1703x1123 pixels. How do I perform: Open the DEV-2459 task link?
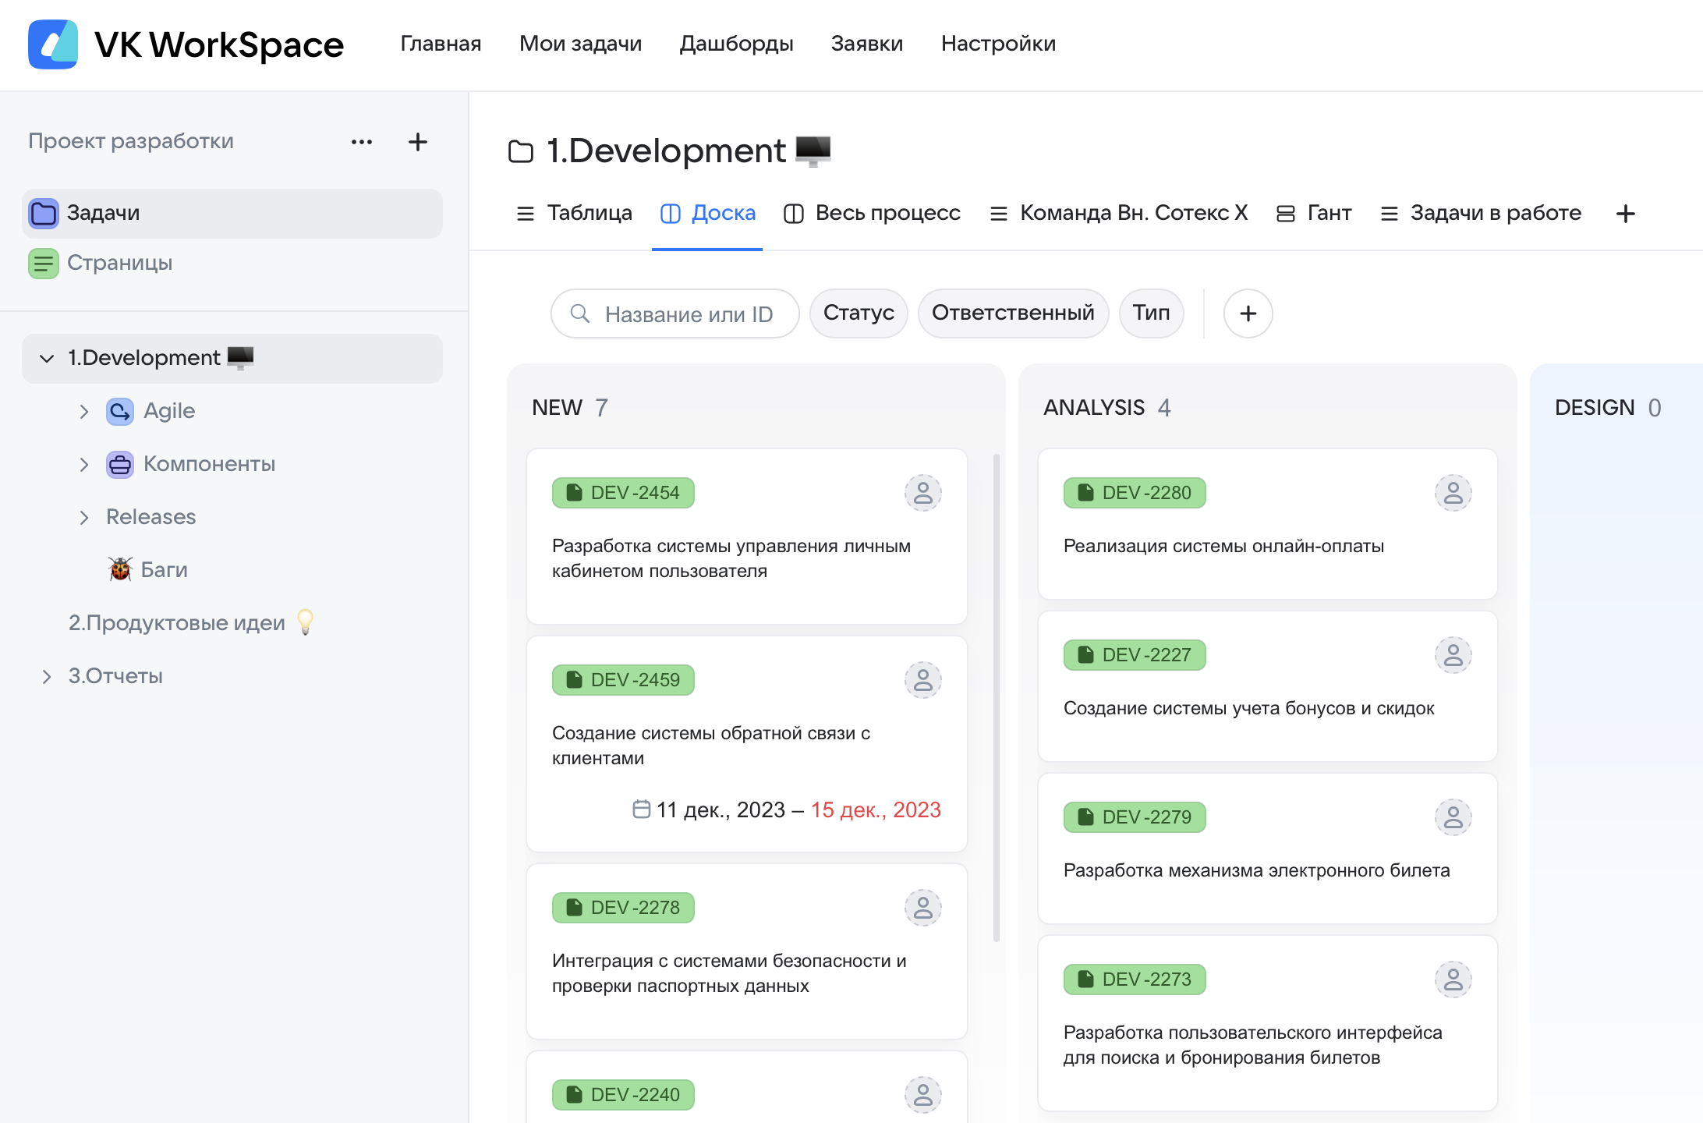point(623,680)
